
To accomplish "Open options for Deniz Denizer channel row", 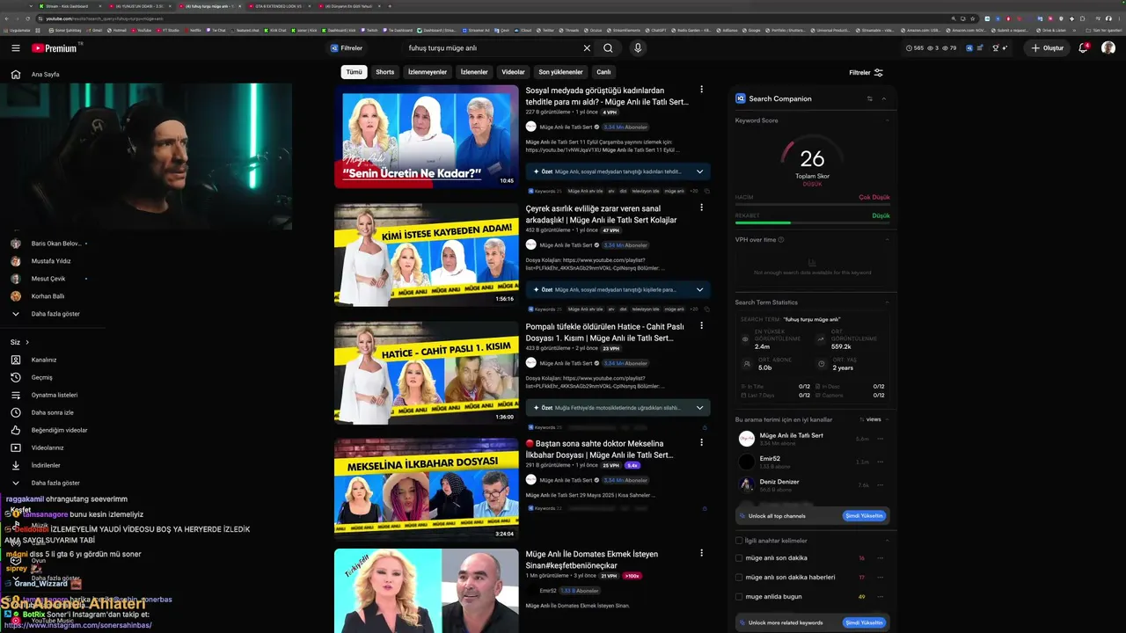I will click(880, 485).
